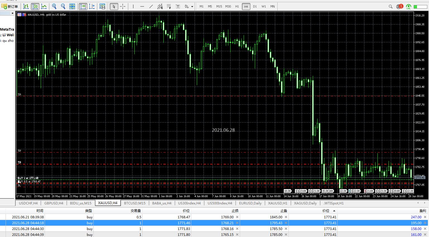Open the search magnifier icon

tap(391, 6)
